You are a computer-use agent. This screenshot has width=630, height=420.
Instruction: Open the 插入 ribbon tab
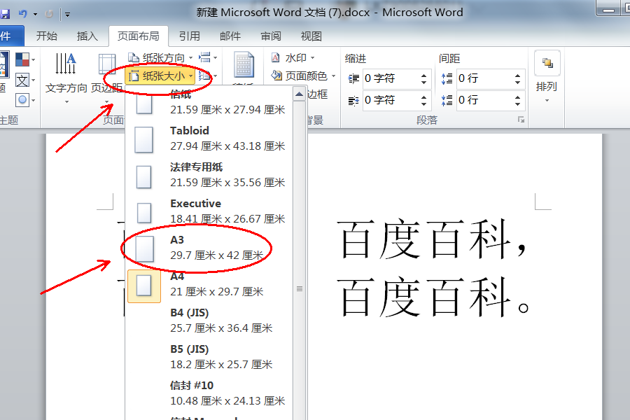point(87,36)
